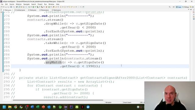Click the Eclipse IDE taskbar icon
Image resolution: width=195 pixels, height=110 pixels.
click(66, 107)
